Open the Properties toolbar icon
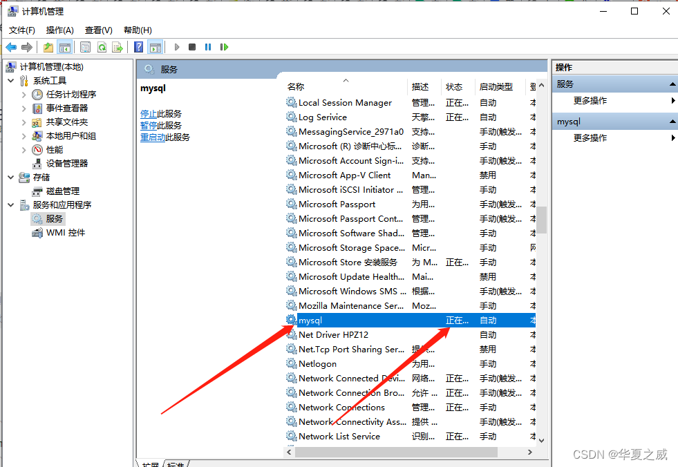 pos(85,47)
